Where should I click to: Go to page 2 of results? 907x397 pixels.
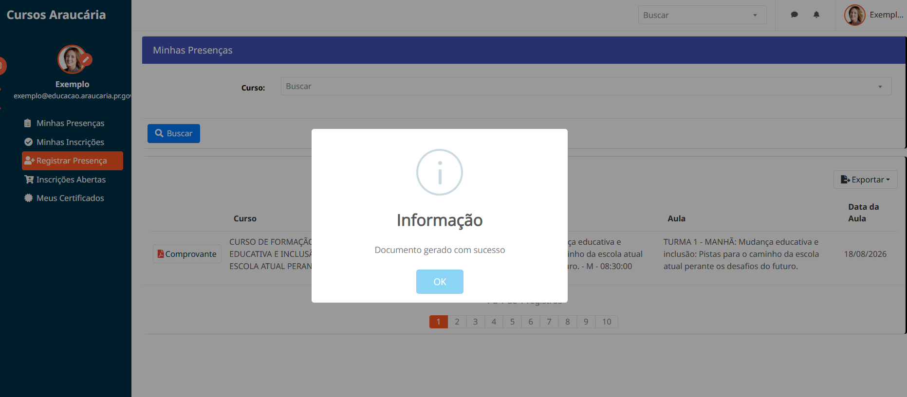(x=457, y=322)
